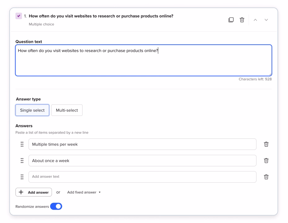
Task: Select the Multi-select answer type
Action: [67, 110]
